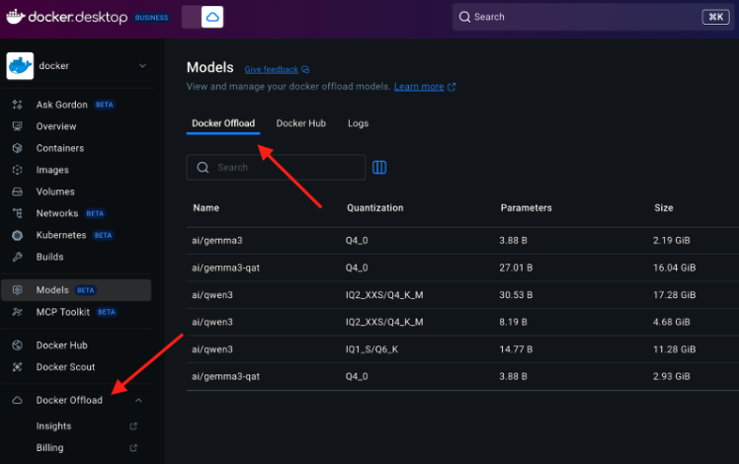
Task: Click the header Search field
Action: point(593,17)
